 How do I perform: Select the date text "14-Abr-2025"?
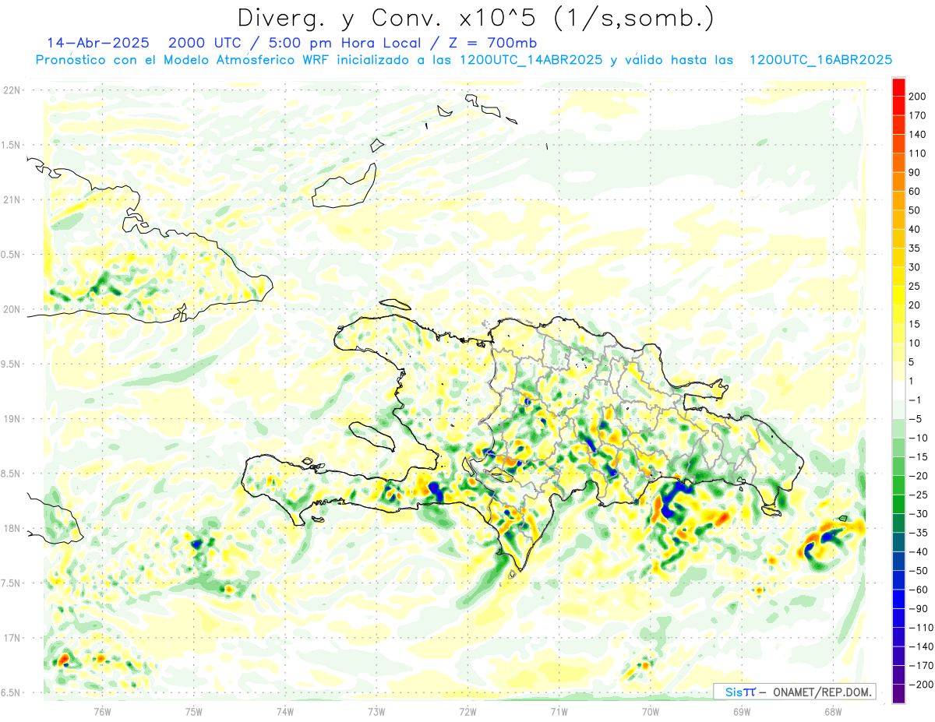click(97, 43)
